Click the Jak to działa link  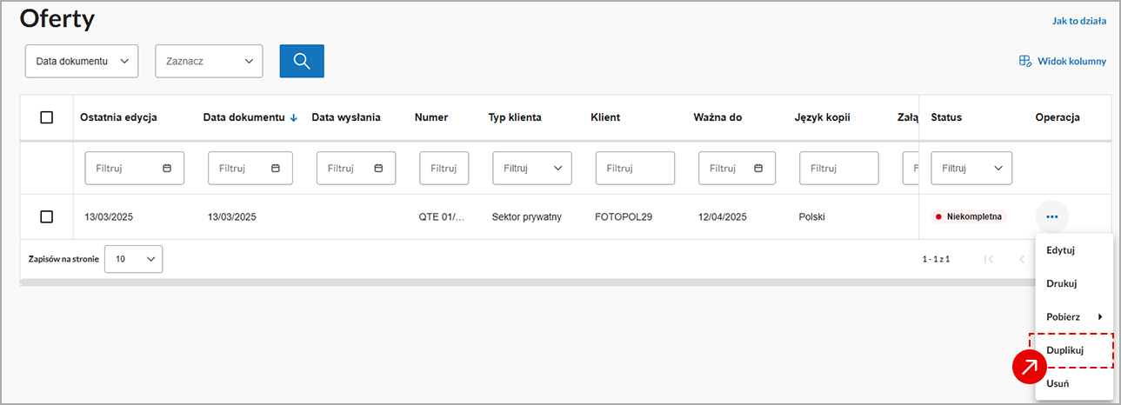(1078, 21)
